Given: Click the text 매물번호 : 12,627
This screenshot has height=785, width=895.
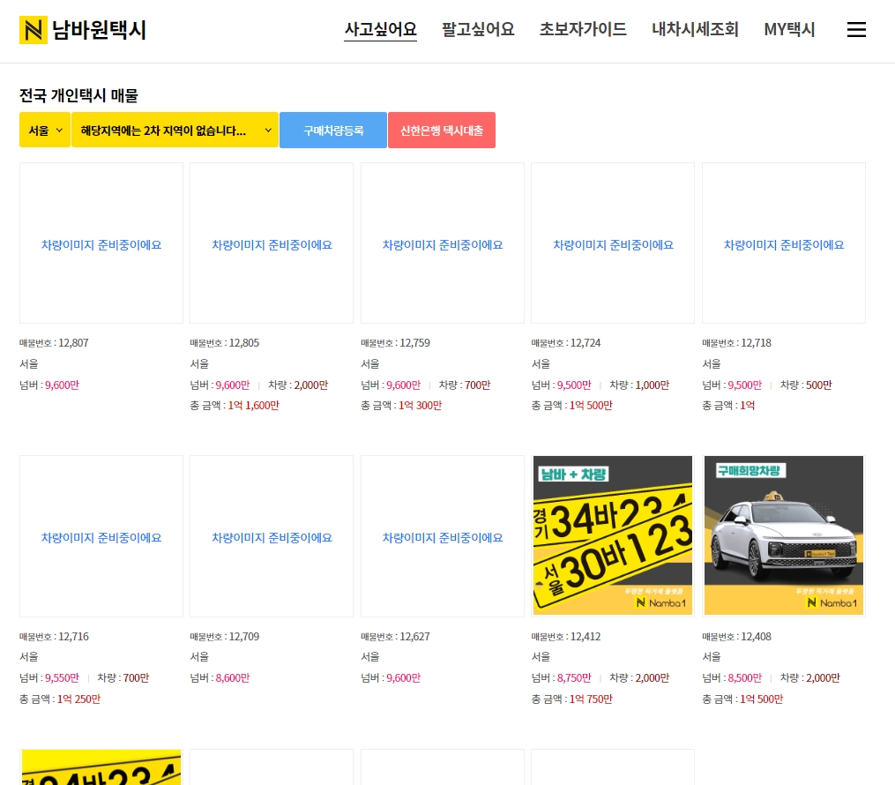Looking at the screenshot, I should tap(395, 637).
